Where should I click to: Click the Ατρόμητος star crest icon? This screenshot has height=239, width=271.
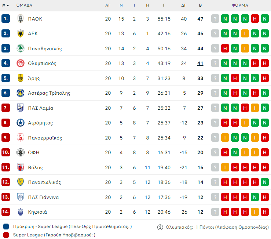click(21, 123)
